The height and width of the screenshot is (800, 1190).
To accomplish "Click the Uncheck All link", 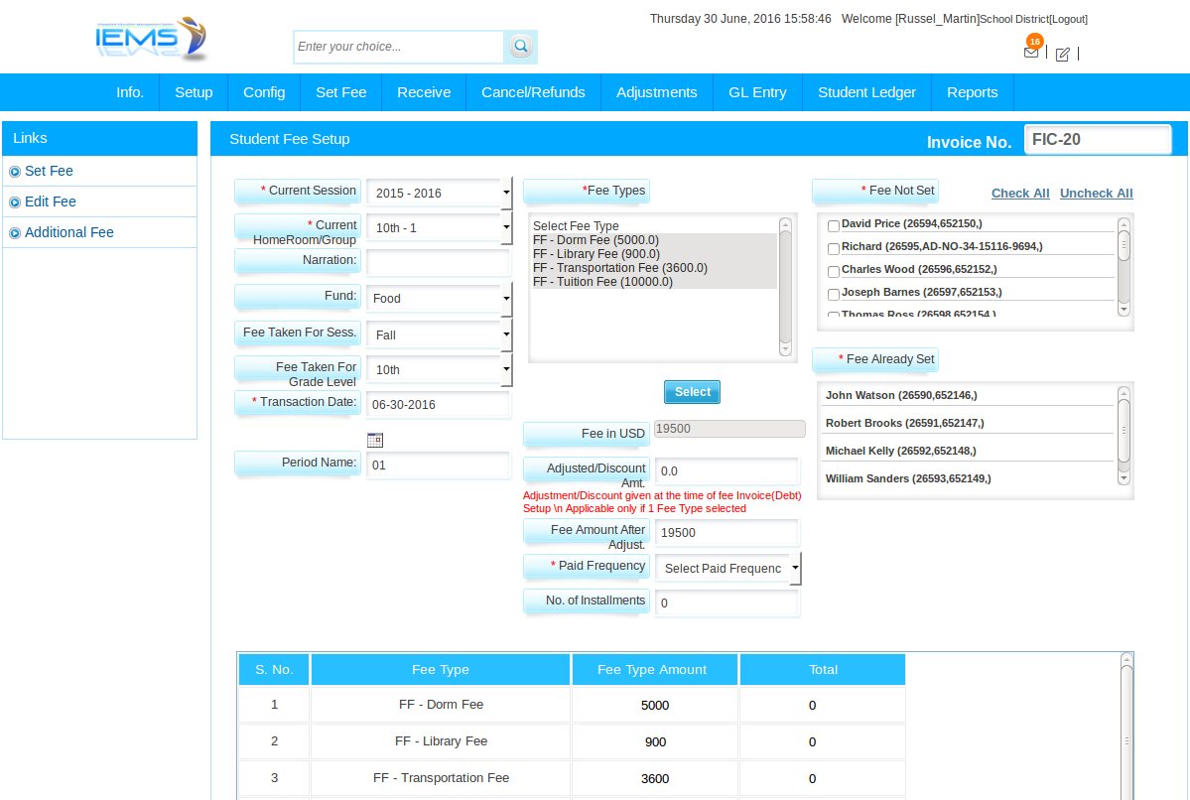I will coord(1096,193).
